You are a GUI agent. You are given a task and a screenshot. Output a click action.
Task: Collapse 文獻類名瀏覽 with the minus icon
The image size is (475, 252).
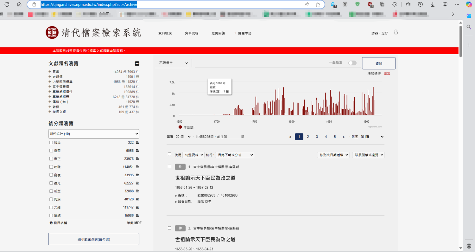click(x=137, y=63)
